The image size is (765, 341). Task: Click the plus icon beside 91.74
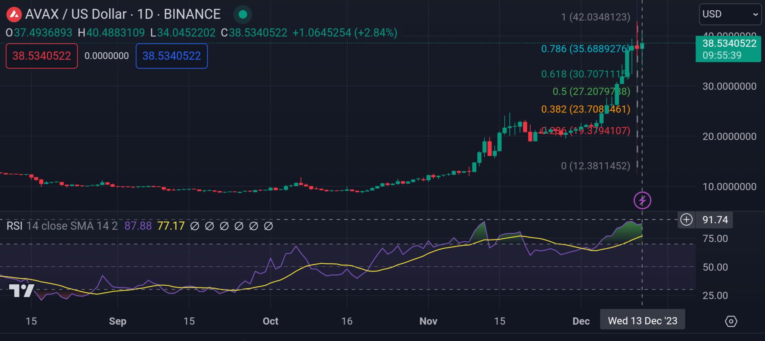click(686, 220)
